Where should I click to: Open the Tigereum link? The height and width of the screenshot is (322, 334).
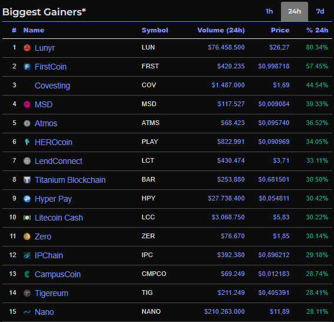tap(52, 294)
